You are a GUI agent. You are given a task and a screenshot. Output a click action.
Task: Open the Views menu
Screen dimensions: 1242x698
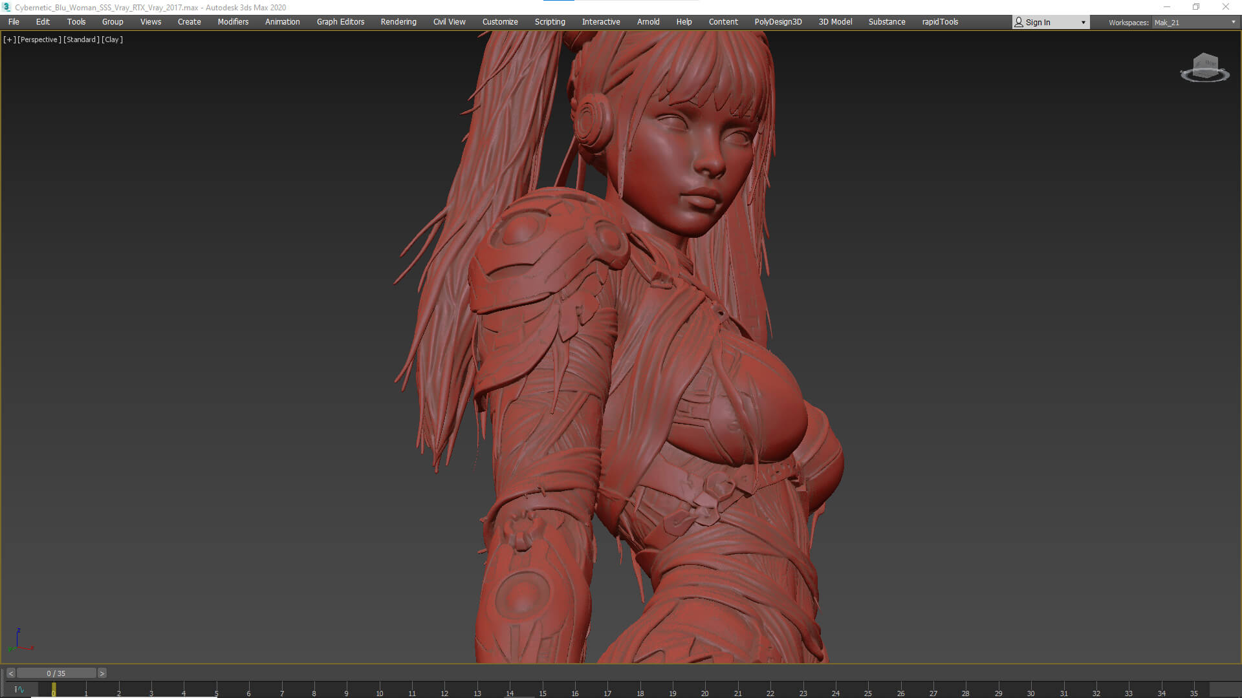pos(151,22)
